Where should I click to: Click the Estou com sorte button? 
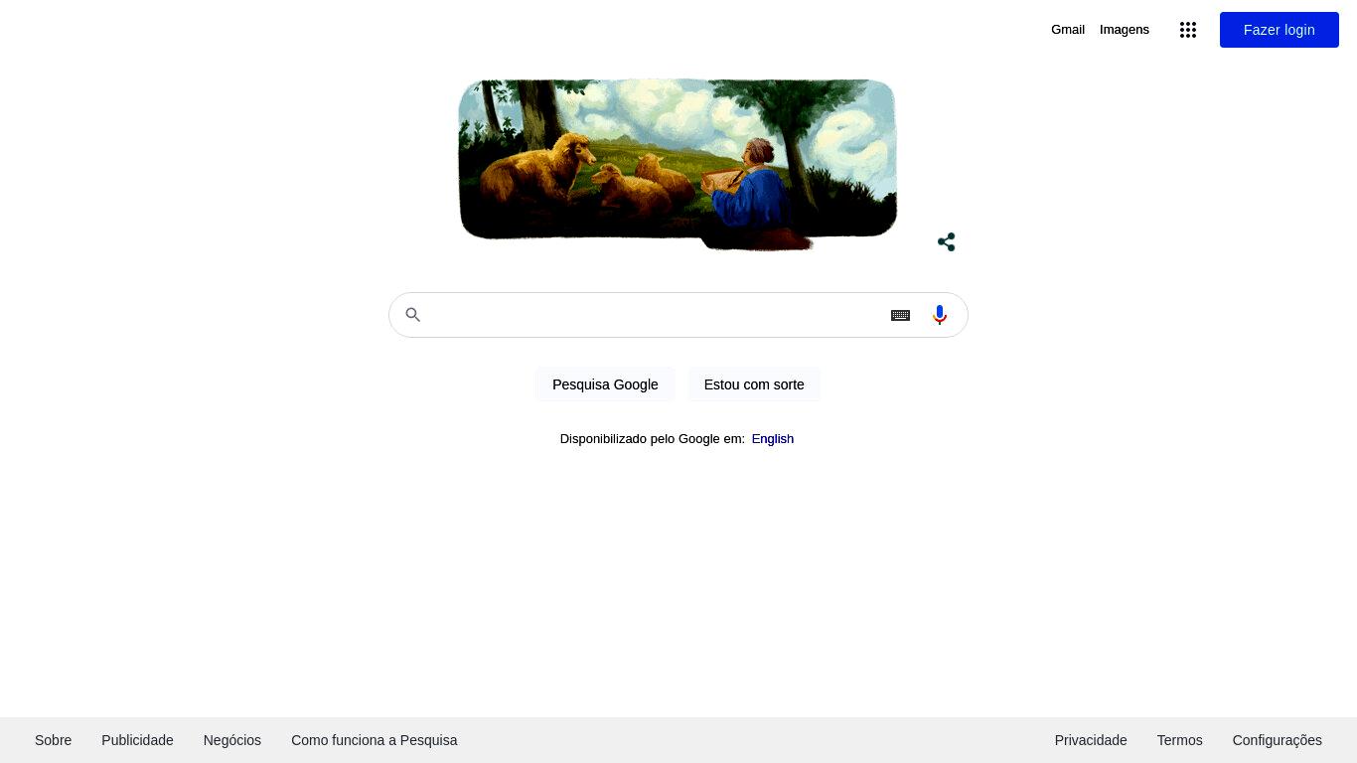(754, 384)
